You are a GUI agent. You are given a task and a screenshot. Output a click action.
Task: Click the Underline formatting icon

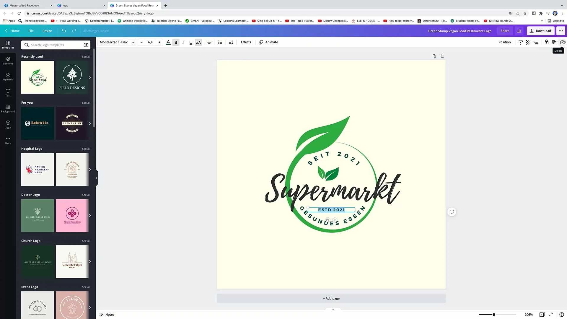(x=190, y=42)
